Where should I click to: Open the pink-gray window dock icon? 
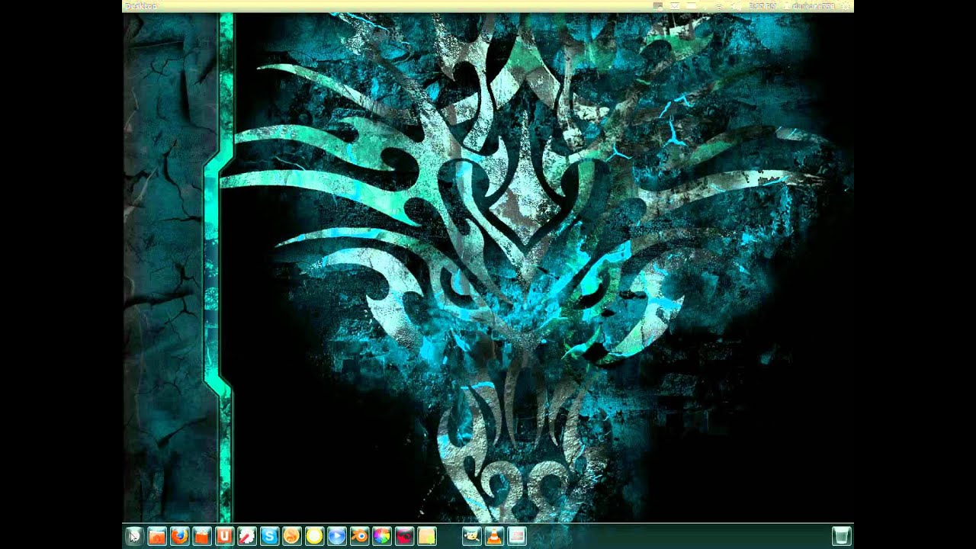(x=517, y=536)
